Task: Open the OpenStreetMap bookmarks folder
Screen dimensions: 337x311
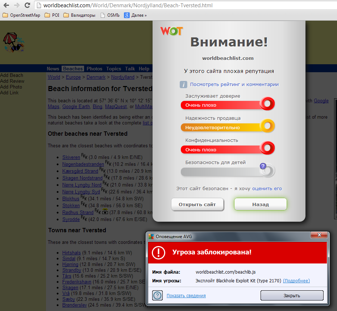Action: coord(22,15)
